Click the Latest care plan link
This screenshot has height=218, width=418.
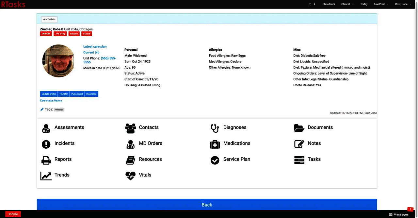coord(95,46)
